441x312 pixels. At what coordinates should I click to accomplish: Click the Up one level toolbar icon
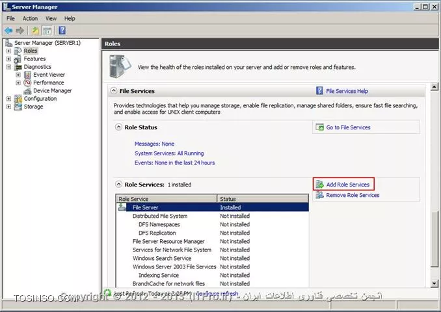[35, 31]
